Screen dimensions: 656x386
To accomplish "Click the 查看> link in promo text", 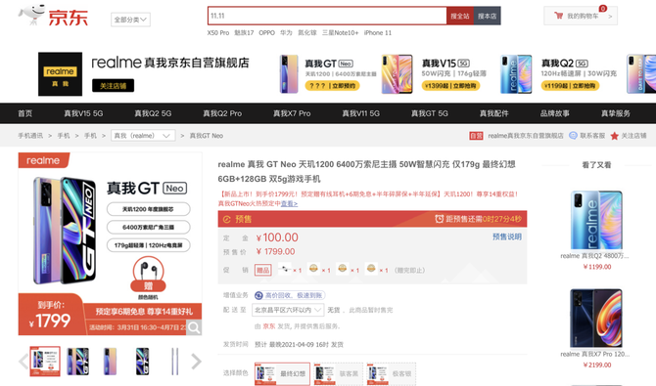I will (289, 203).
